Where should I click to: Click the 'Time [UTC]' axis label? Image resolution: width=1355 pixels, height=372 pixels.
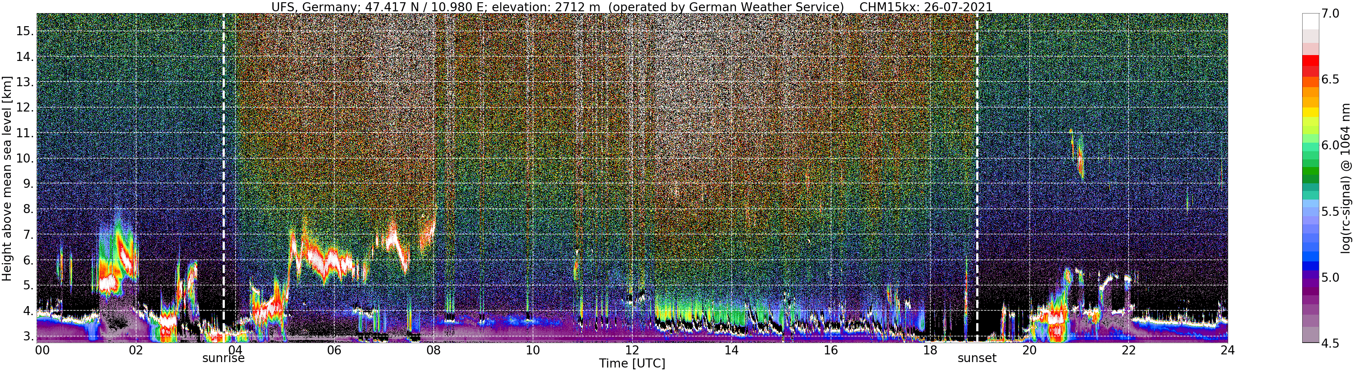632,363
